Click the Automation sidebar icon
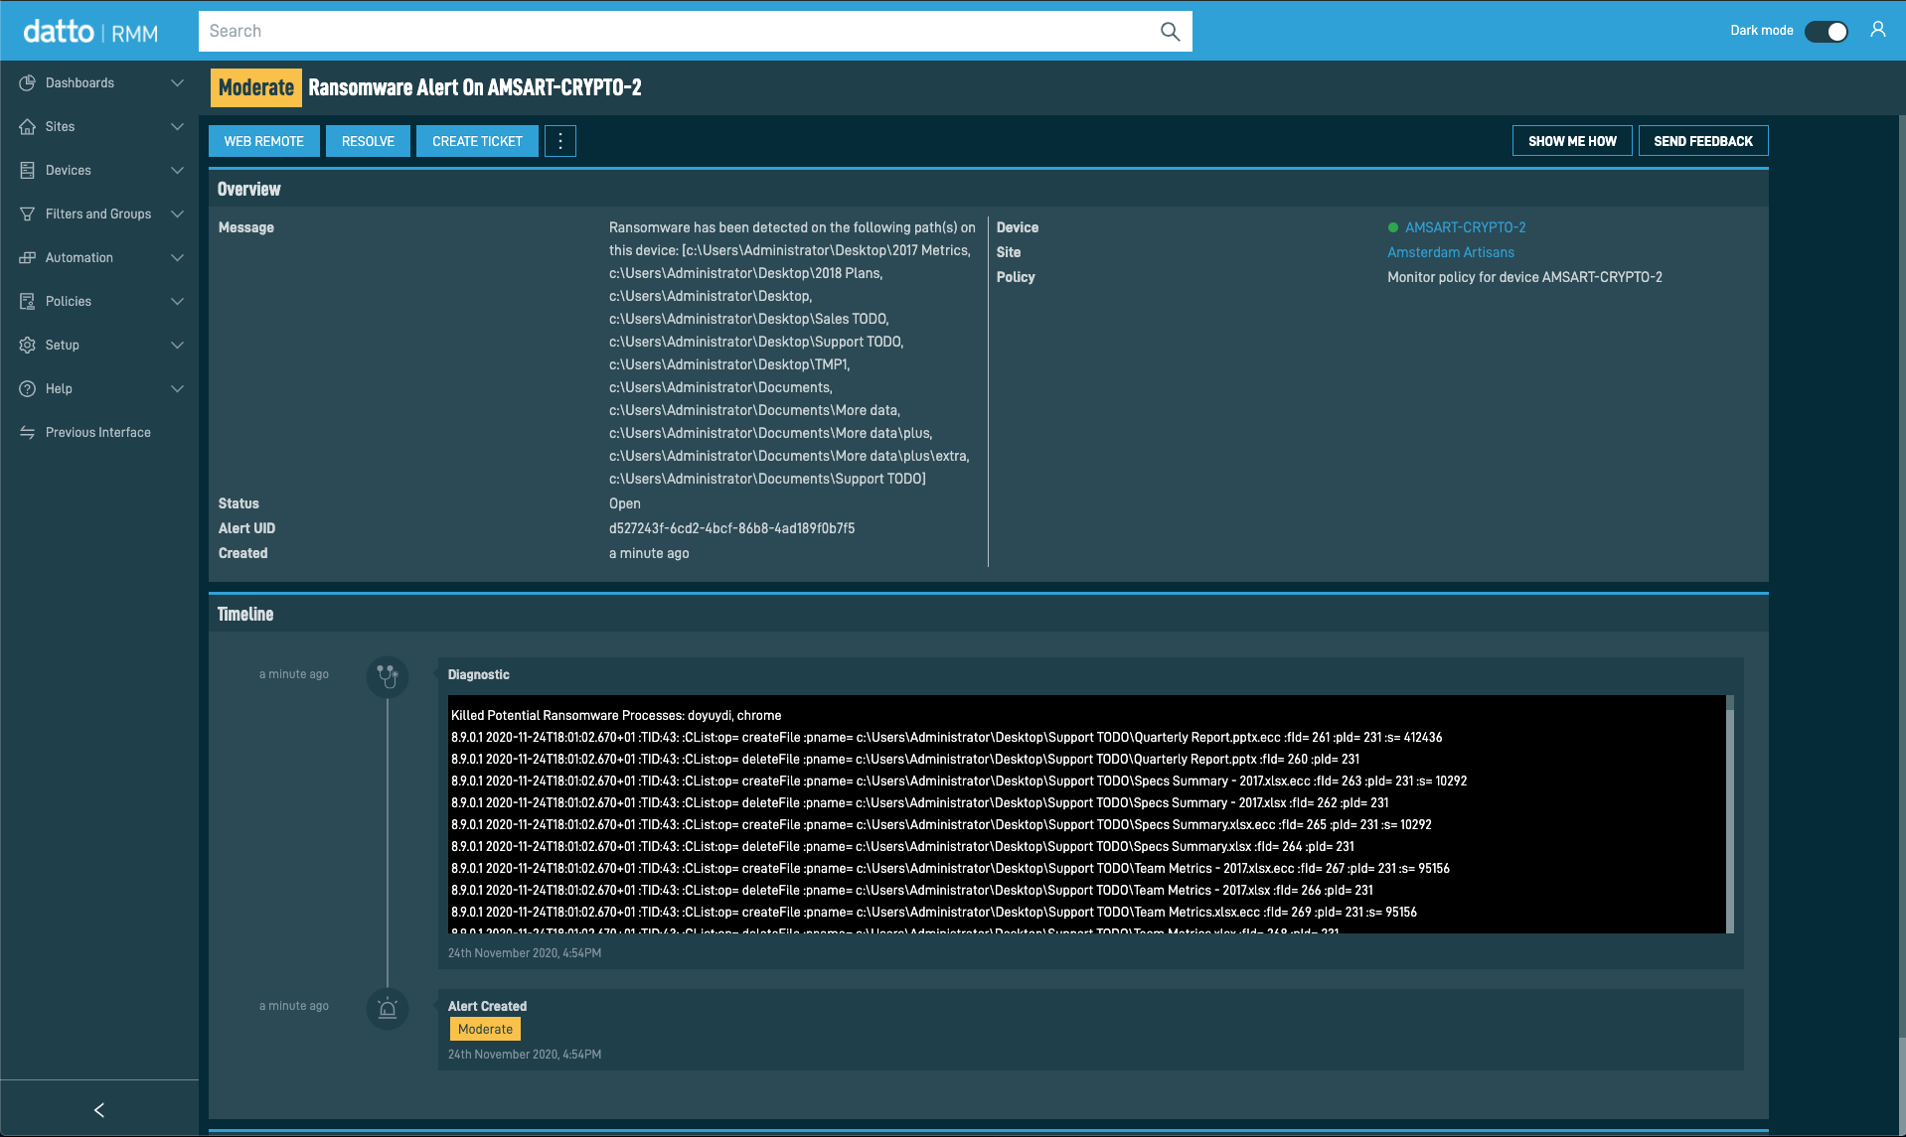1906x1137 pixels. [x=28, y=257]
